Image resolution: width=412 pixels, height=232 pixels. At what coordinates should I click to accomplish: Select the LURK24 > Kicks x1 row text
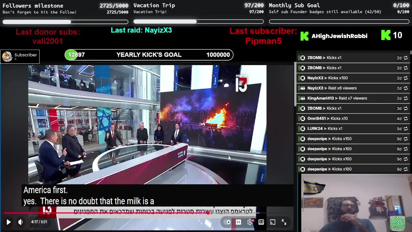tap(325, 129)
